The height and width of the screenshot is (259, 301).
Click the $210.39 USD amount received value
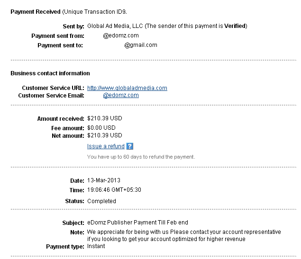click(x=105, y=118)
